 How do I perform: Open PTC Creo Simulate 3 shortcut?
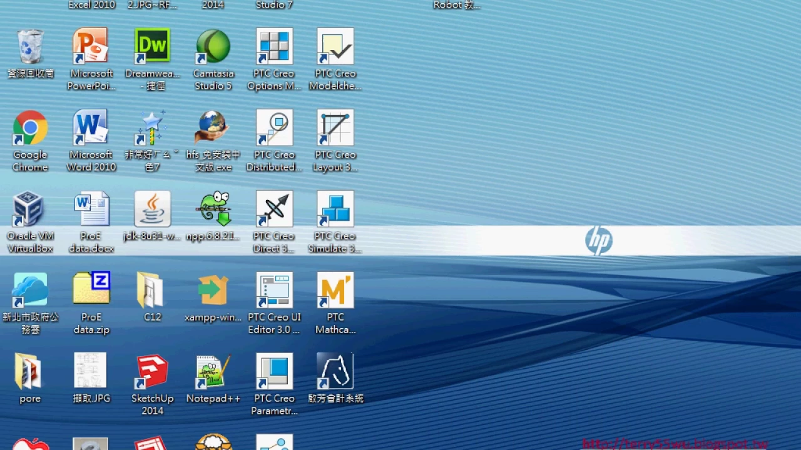click(335, 209)
